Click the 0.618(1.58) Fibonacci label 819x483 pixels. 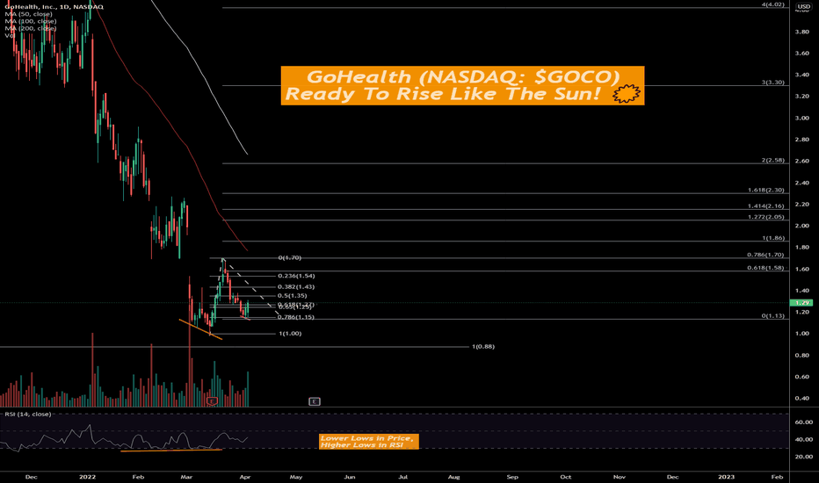pos(765,268)
